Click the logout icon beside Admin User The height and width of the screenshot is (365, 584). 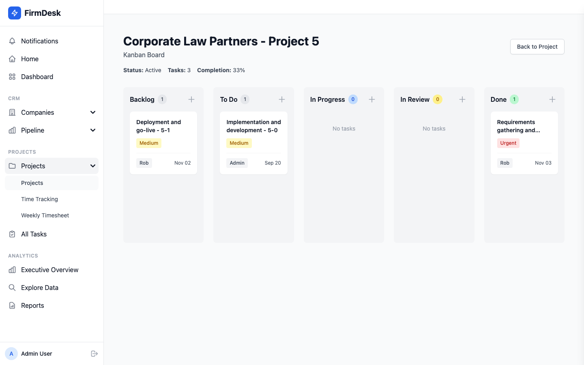pos(94,354)
